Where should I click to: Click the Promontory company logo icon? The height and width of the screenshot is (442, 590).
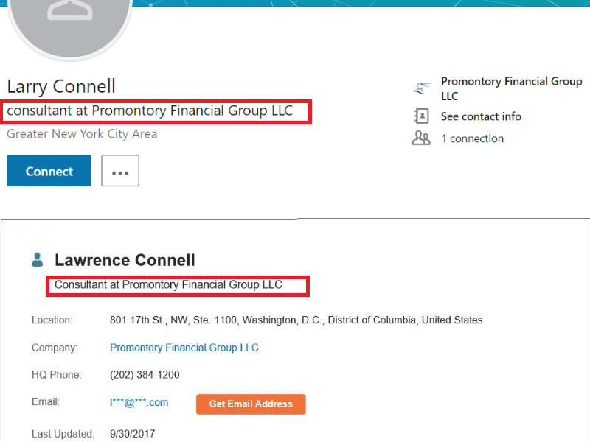click(421, 89)
